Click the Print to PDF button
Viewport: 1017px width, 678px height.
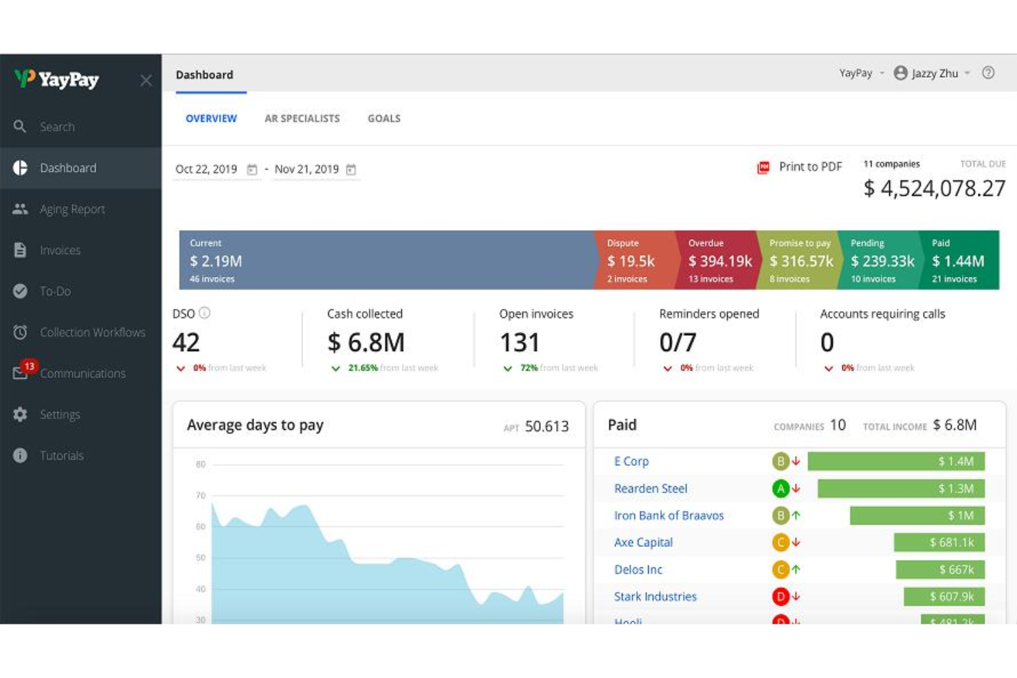click(799, 167)
